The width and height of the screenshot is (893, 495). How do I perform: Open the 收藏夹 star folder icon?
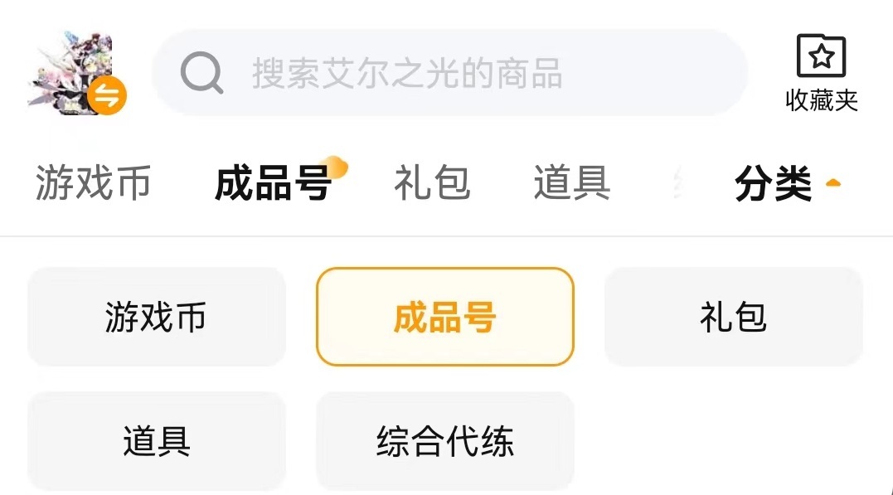[x=821, y=57]
